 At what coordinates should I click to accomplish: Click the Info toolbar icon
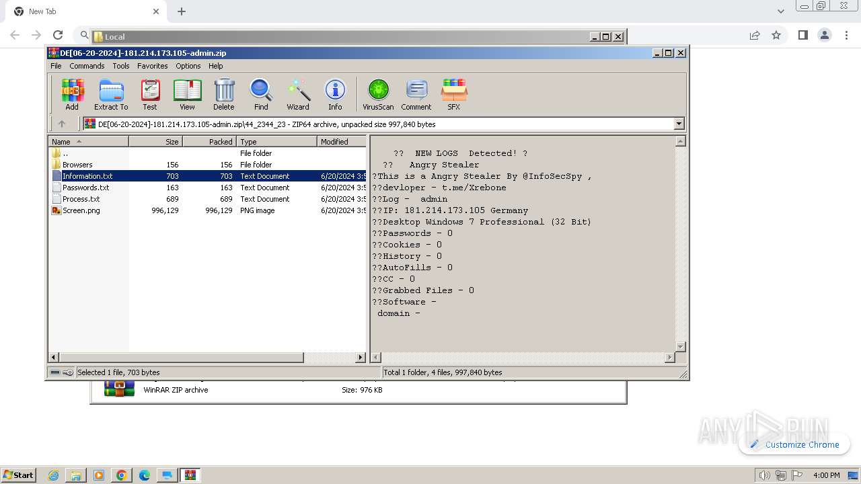335,94
